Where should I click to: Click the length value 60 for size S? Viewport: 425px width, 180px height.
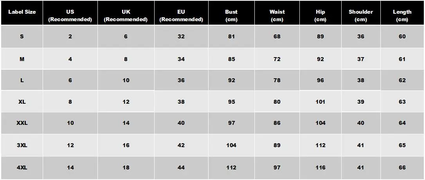tap(402, 36)
